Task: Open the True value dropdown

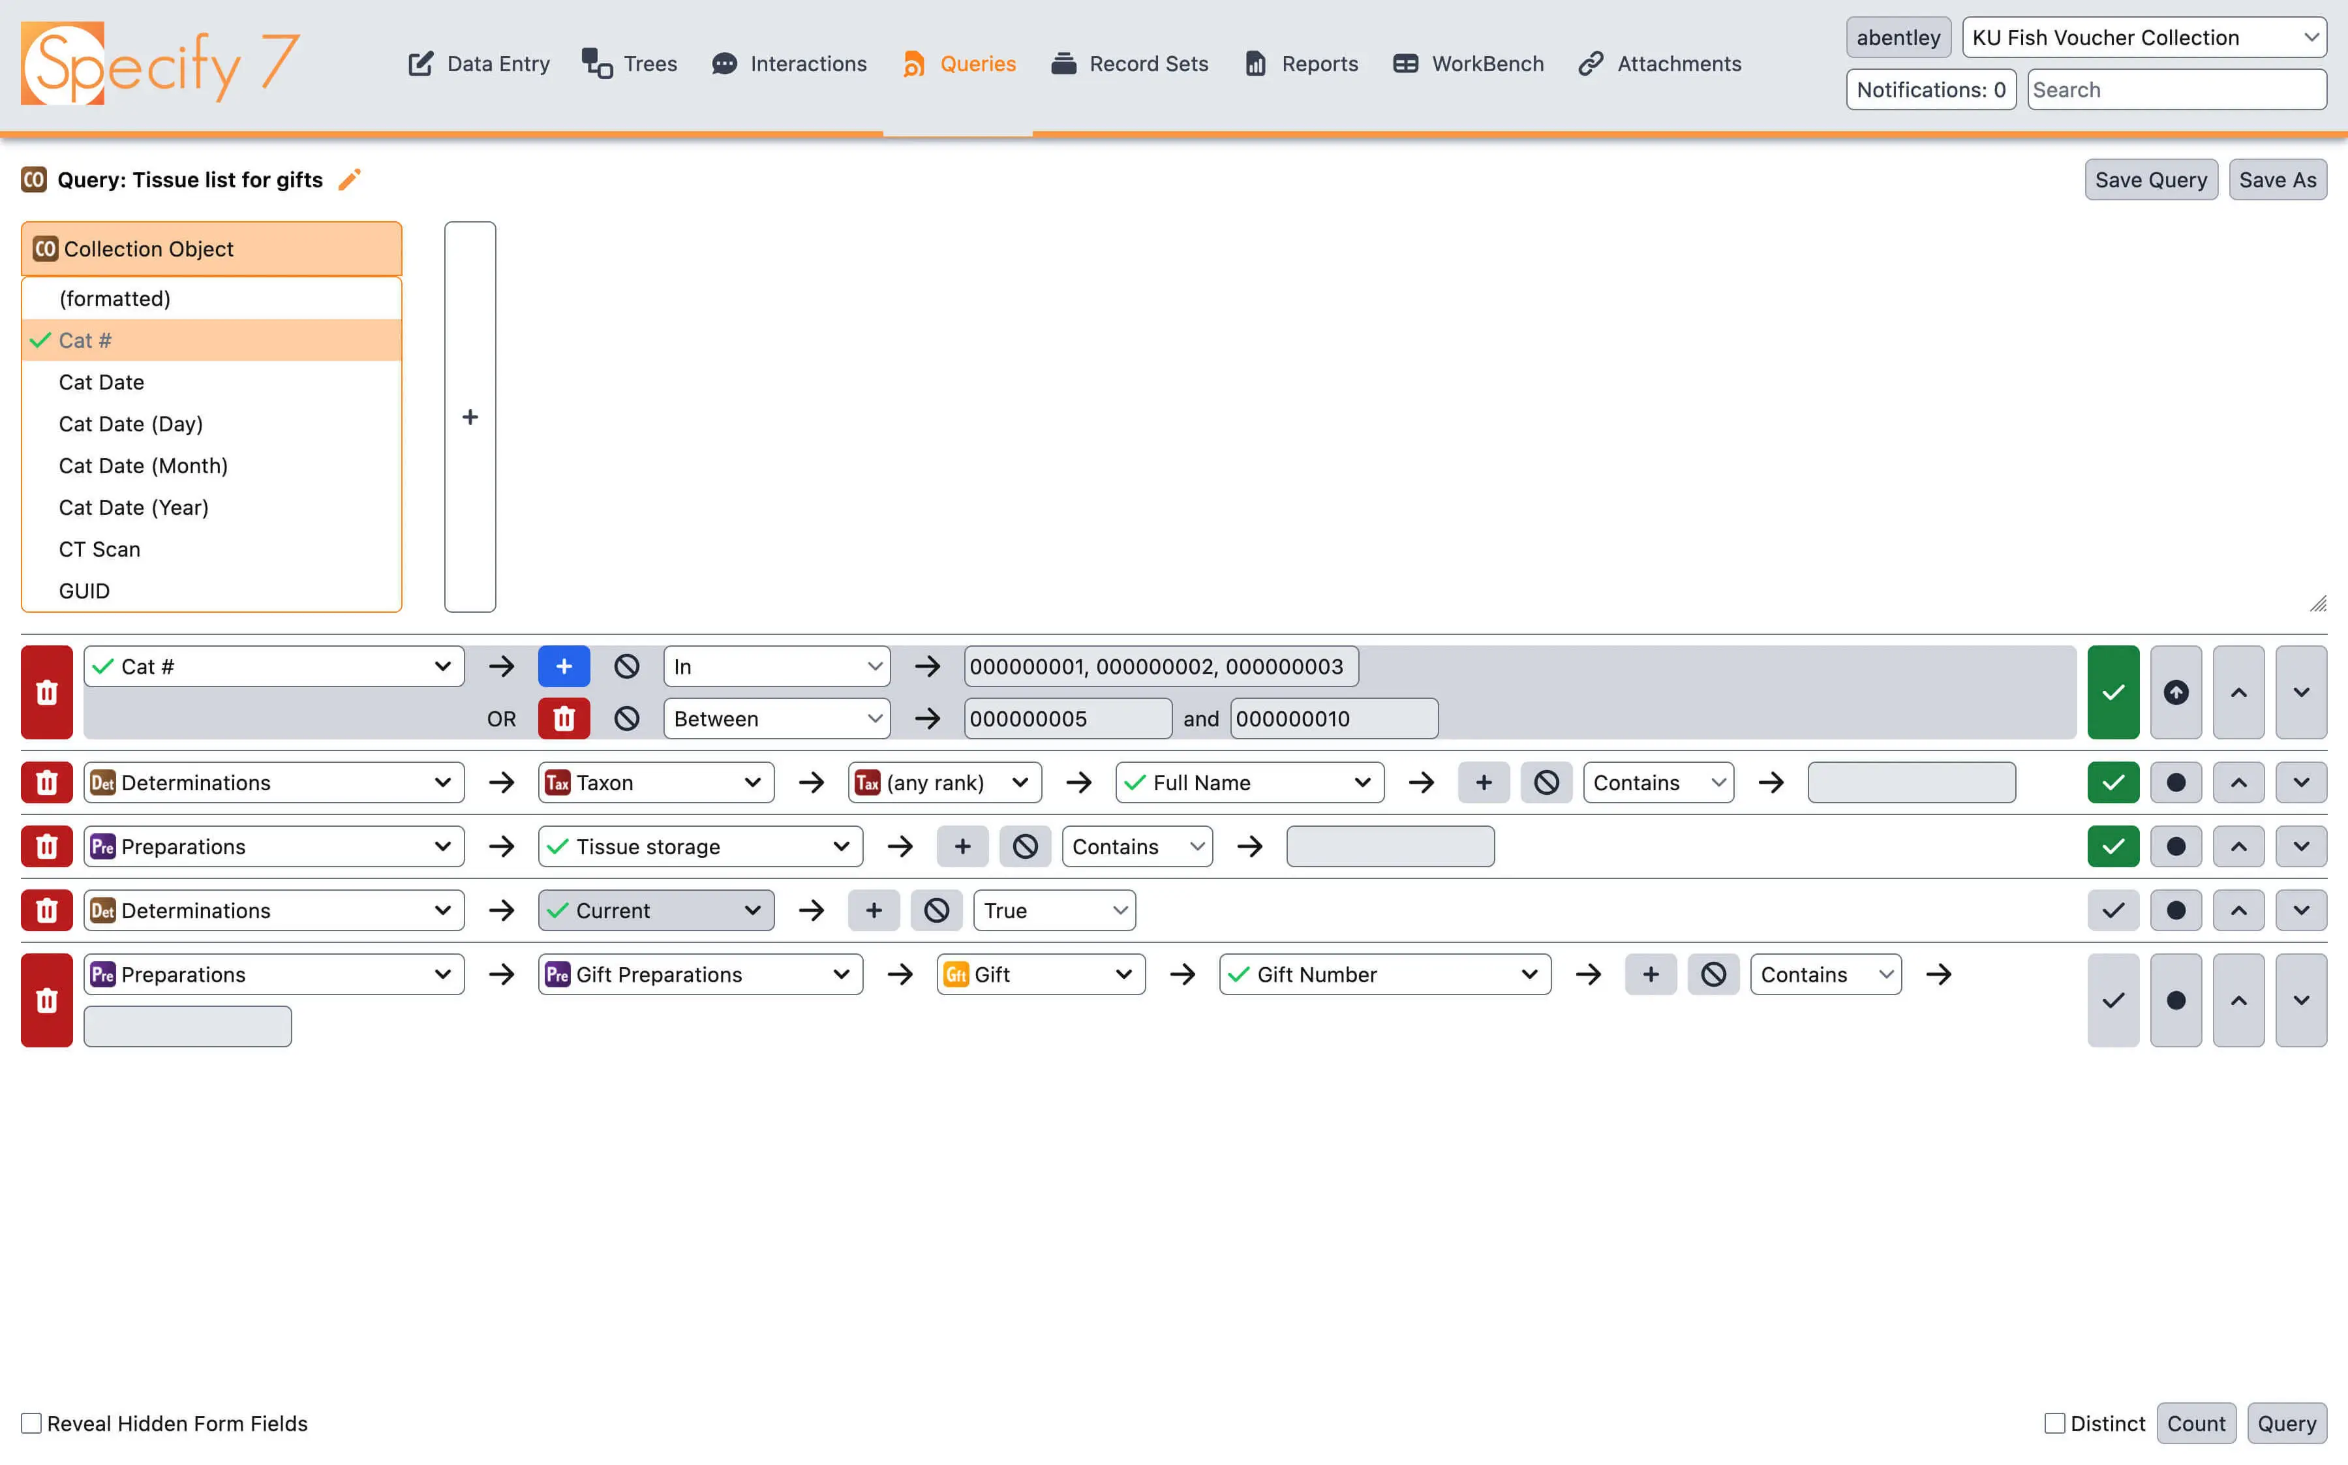Action: [1053, 911]
